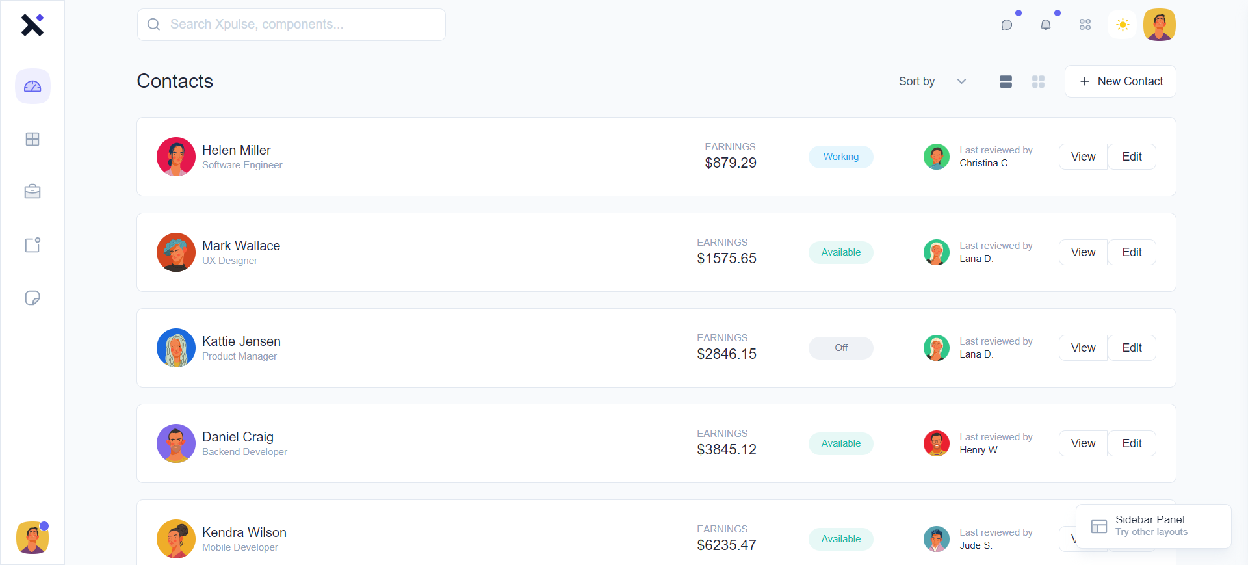
Task: View Helen Miller's contact
Action: 1083,157
